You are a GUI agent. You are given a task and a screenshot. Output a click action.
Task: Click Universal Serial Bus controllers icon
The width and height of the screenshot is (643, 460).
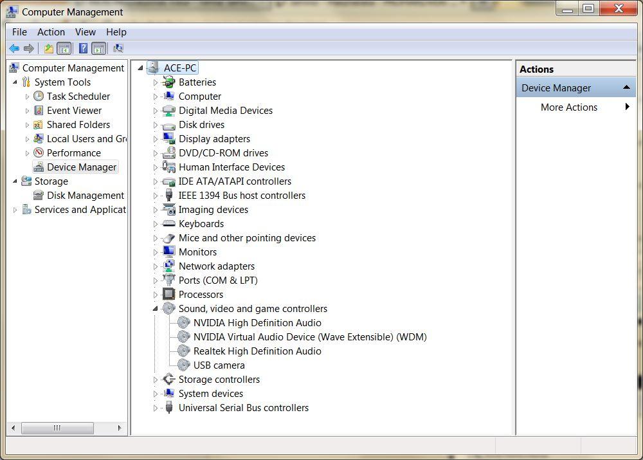pos(168,407)
